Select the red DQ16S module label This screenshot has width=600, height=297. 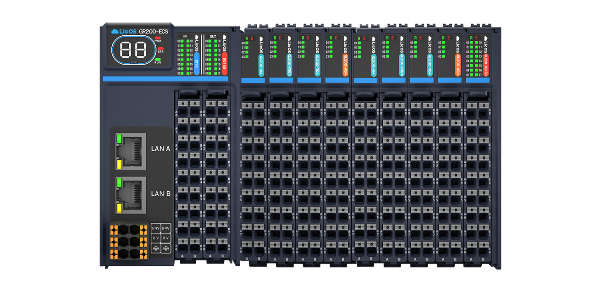pyautogui.click(x=224, y=63)
